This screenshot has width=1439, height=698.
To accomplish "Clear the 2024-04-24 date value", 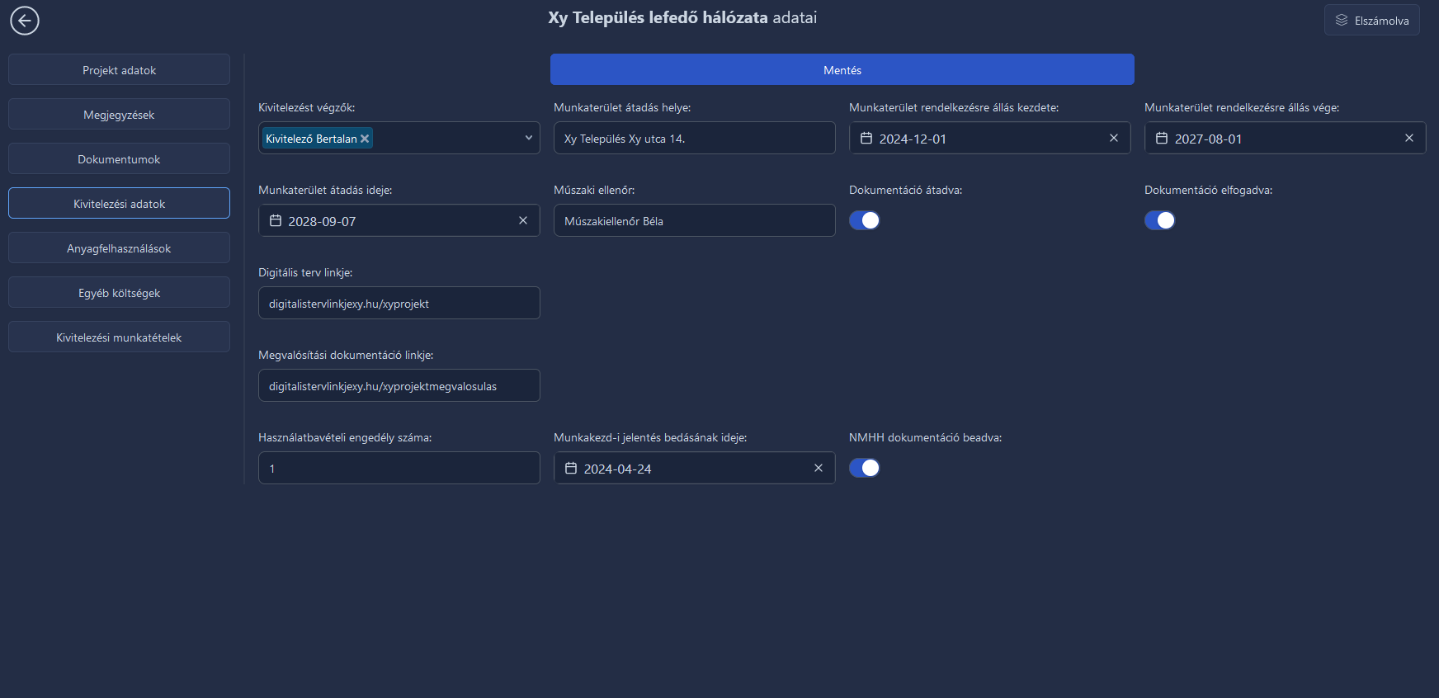I will [819, 468].
